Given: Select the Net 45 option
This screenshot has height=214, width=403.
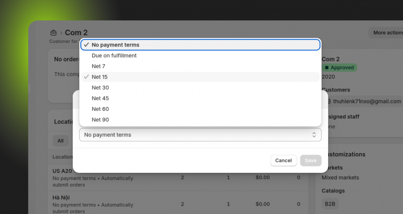Looking at the screenshot, I should tap(200, 99).
